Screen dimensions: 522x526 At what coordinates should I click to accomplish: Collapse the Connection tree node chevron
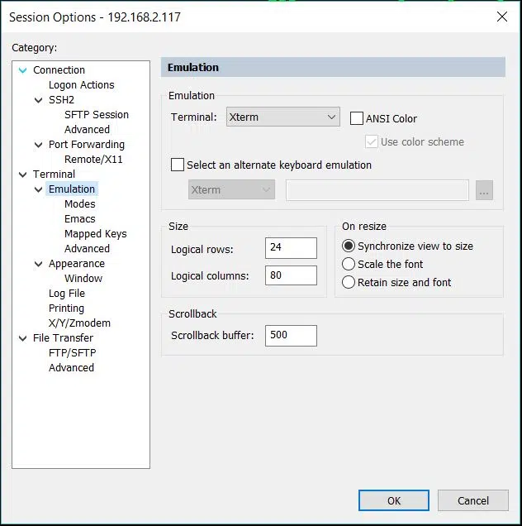pyautogui.click(x=23, y=70)
